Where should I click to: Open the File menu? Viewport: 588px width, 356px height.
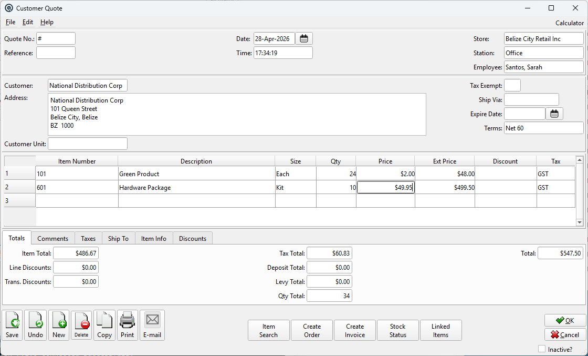(x=10, y=22)
